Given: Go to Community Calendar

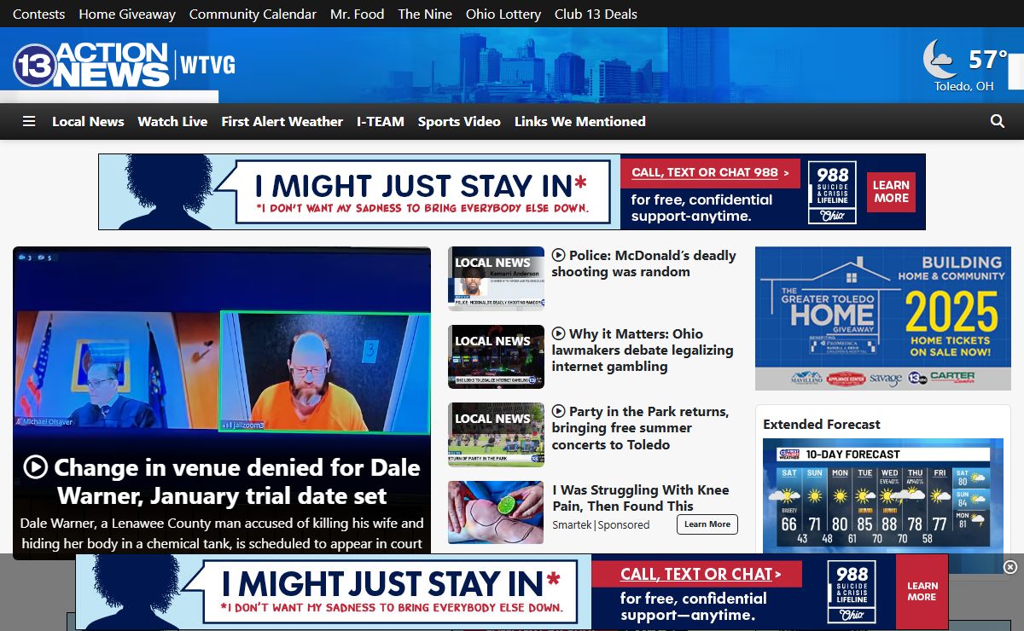Looking at the screenshot, I should 253,14.
